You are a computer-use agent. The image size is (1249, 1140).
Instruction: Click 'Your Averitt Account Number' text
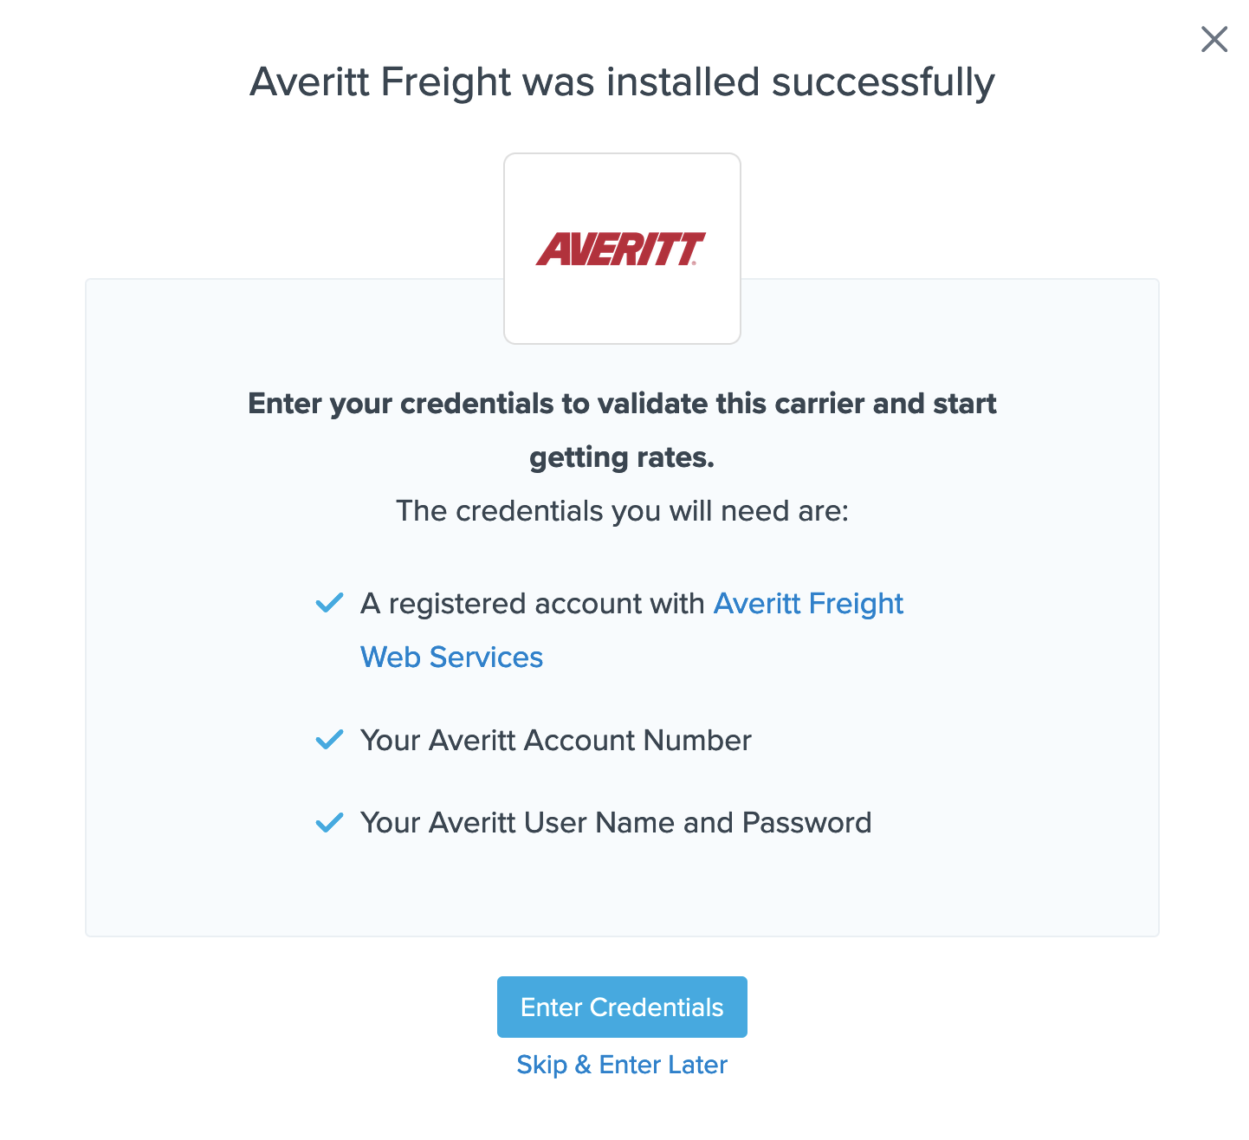[555, 741]
